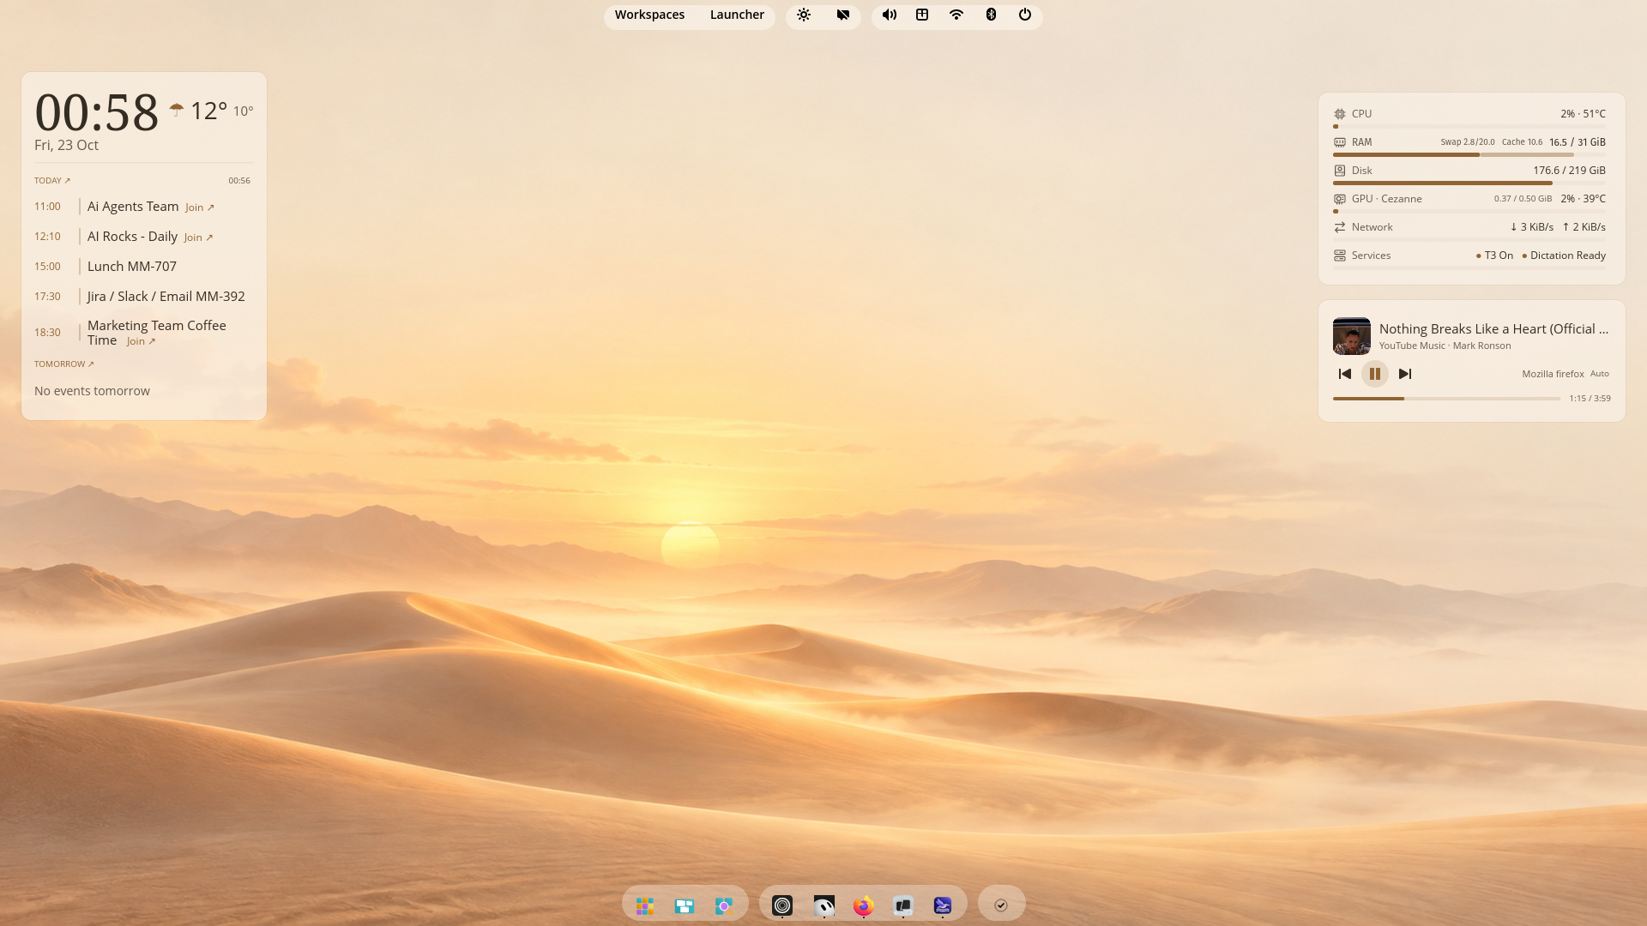Skip to previous track

point(1345,374)
